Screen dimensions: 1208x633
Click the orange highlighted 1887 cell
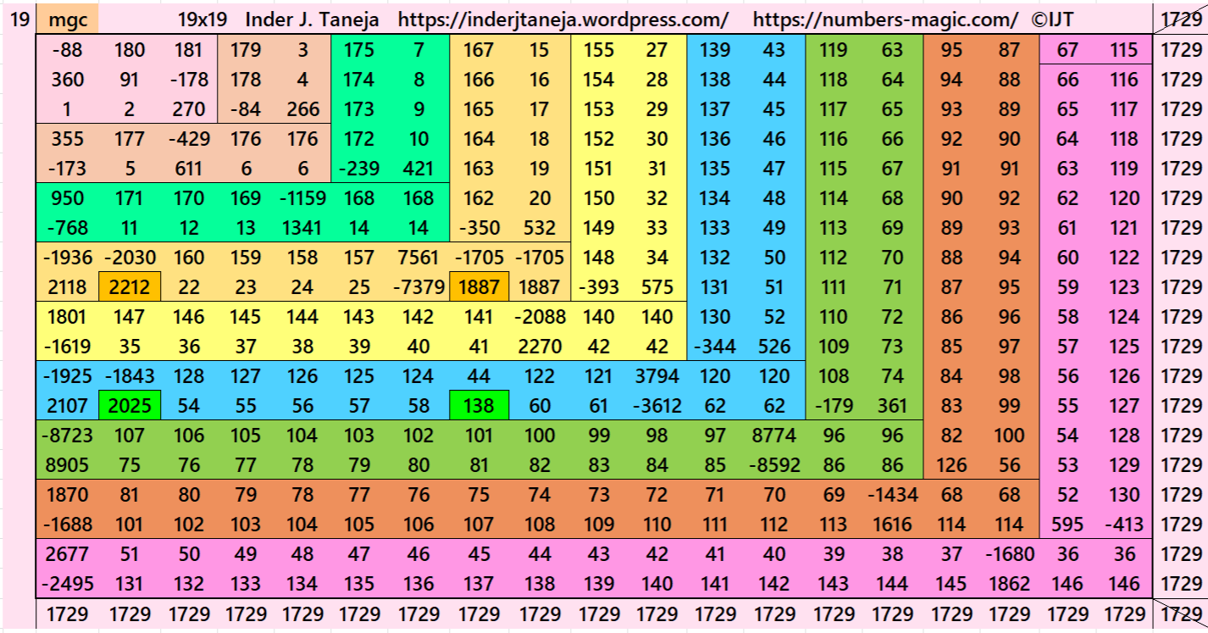tap(479, 287)
